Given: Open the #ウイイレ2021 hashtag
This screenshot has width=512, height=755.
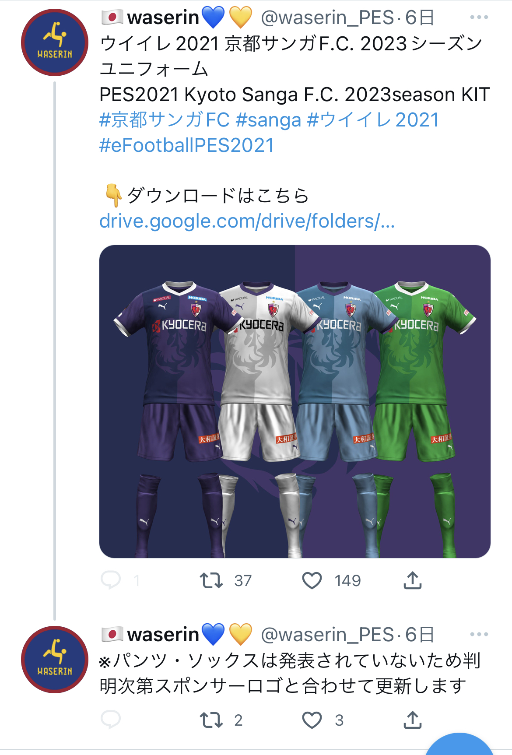Looking at the screenshot, I should [373, 120].
